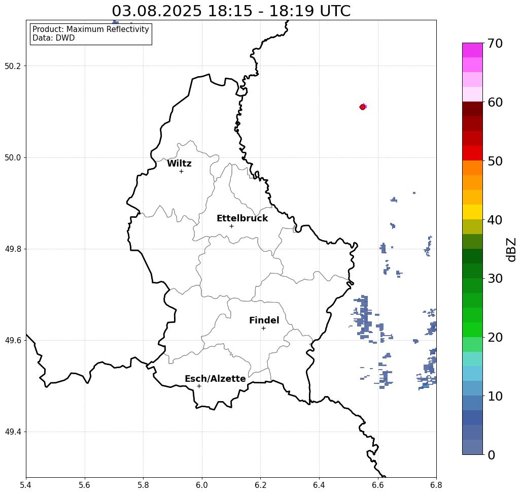Click the colorbar label 40
The width and height of the screenshot is (522, 494).
tap(495, 220)
